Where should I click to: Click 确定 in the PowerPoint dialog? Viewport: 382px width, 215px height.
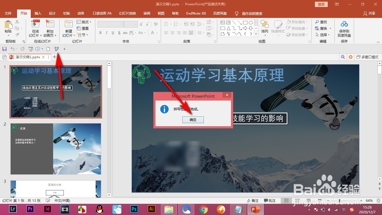193,120
